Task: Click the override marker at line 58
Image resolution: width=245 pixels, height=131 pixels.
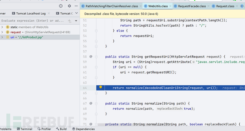Action: tap(91, 56)
